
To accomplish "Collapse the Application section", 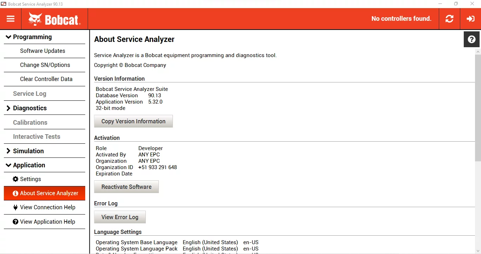I will [x=9, y=165].
